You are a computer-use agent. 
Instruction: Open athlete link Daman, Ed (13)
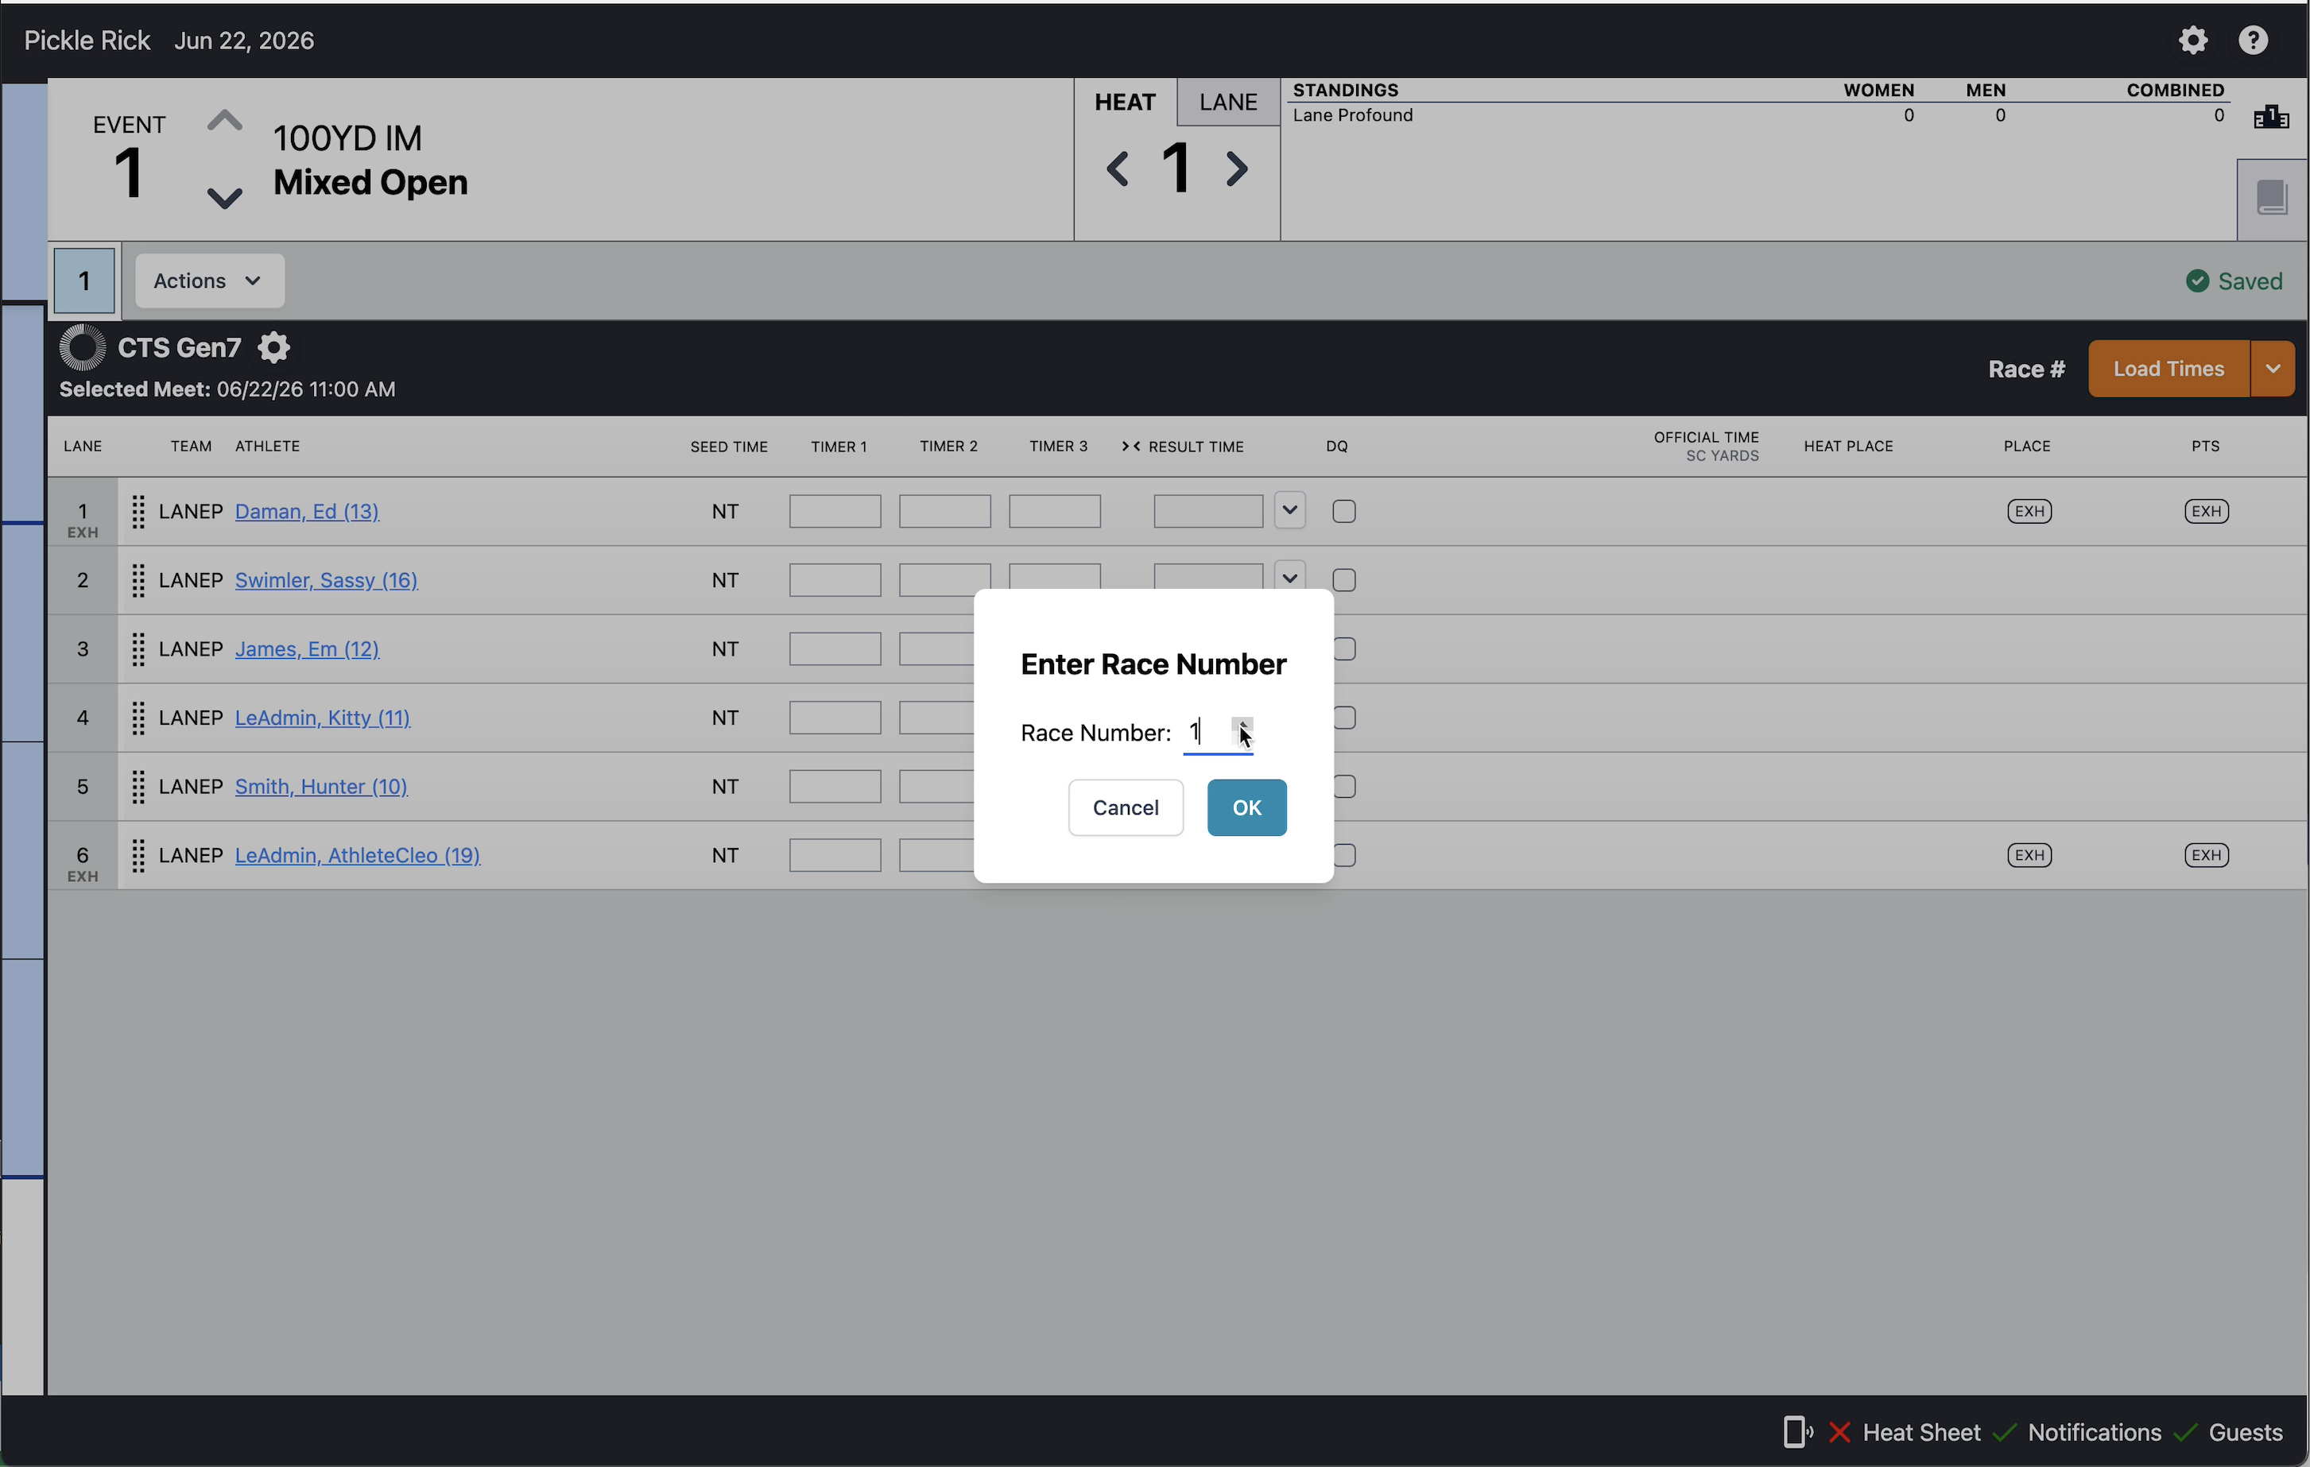[307, 512]
